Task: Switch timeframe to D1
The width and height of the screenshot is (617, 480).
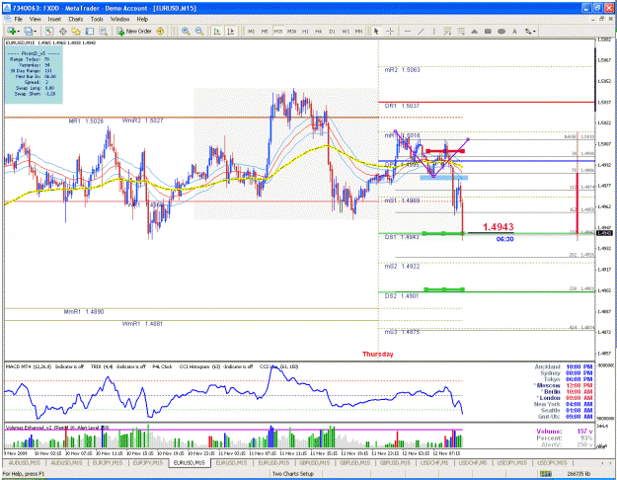Action: (332, 31)
